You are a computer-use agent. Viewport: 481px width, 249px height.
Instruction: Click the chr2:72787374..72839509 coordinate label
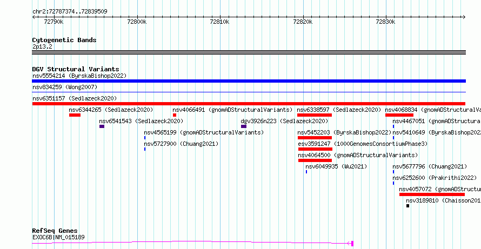[x=70, y=12]
